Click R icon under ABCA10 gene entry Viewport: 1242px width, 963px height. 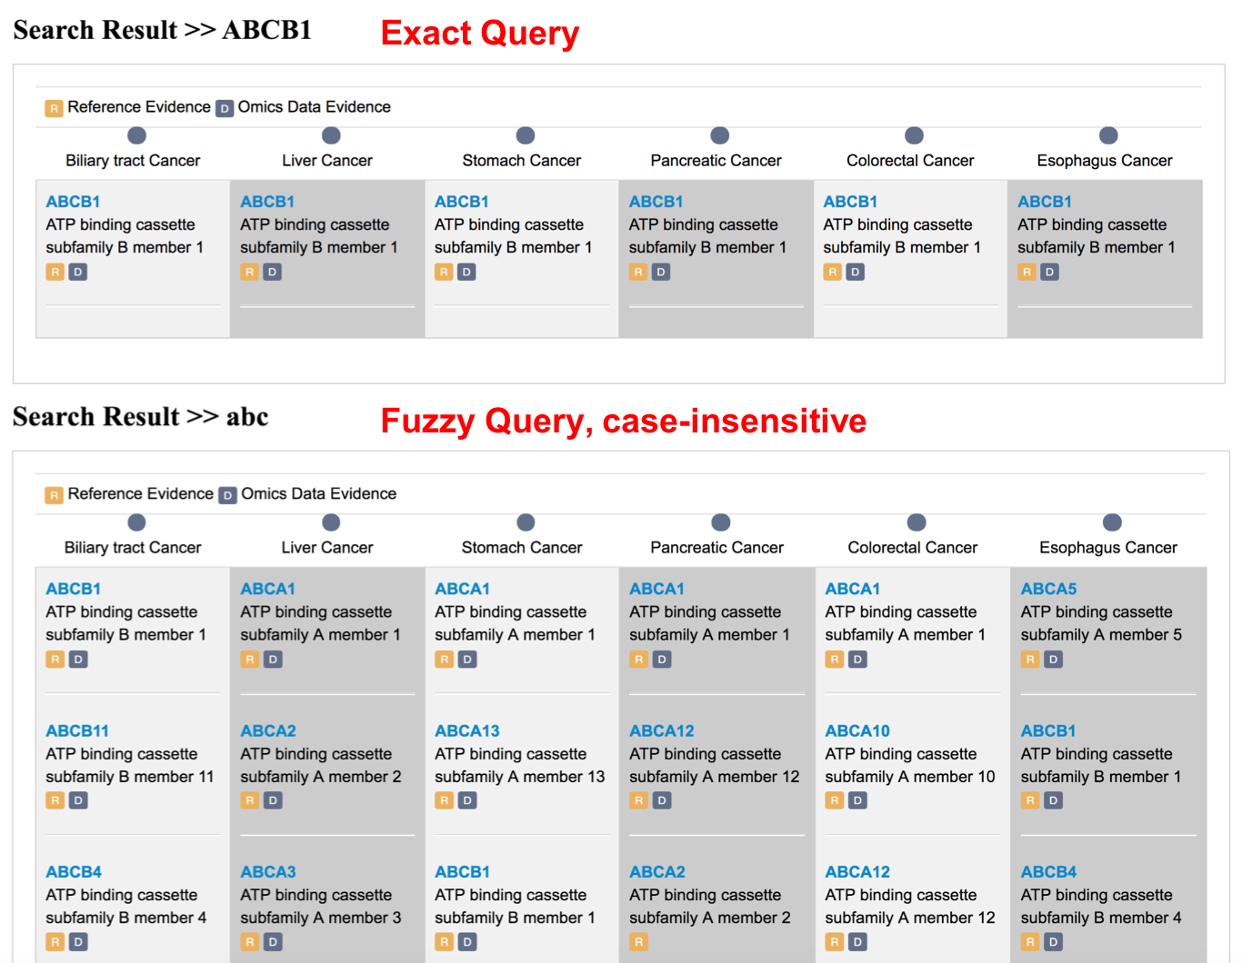[834, 800]
